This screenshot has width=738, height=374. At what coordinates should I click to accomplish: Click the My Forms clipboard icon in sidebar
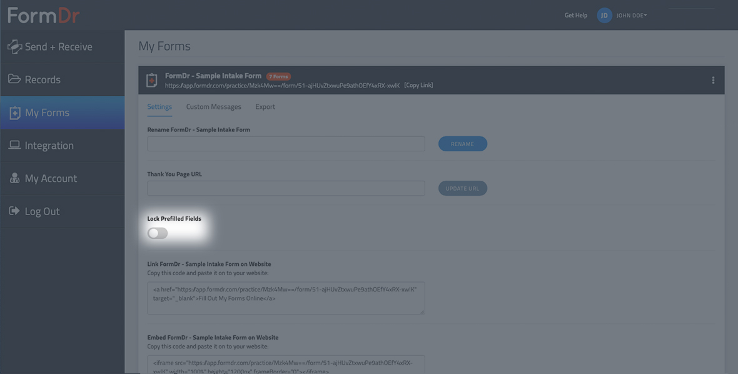(15, 113)
